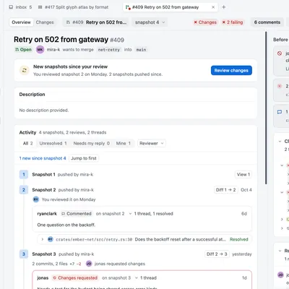Click the red Changes status badge
Image resolution: width=289 pixels, height=289 pixels.
pos(205,22)
